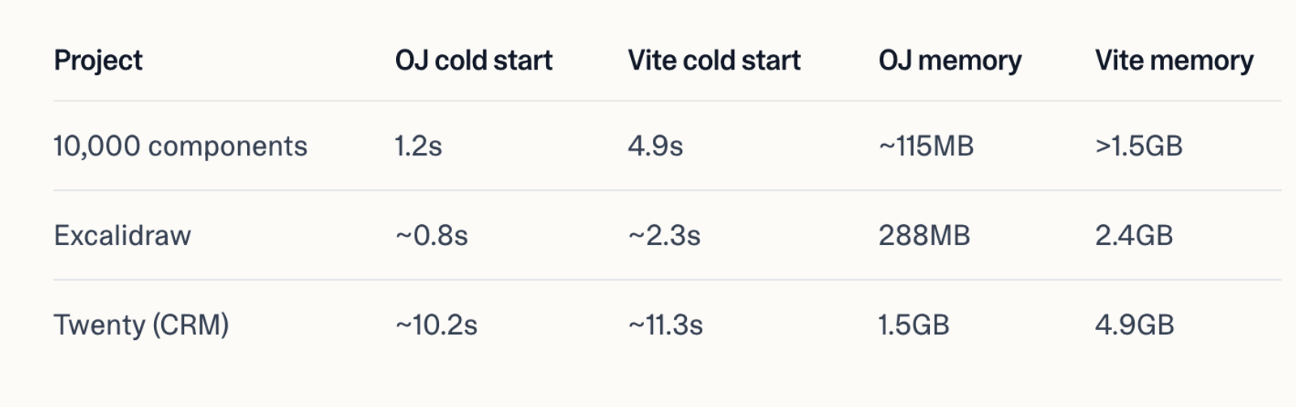This screenshot has height=407, width=1296.
Task: Click the Project column header
Action: [98, 61]
